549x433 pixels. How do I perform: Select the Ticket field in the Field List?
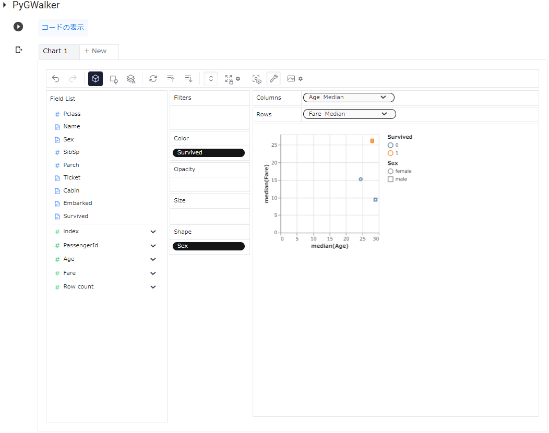point(71,177)
